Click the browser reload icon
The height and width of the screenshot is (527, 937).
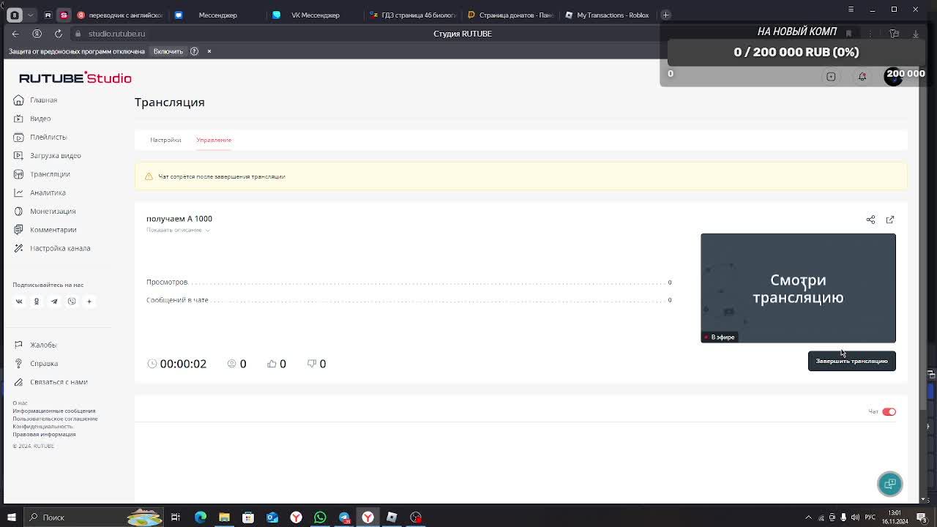click(x=59, y=34)
